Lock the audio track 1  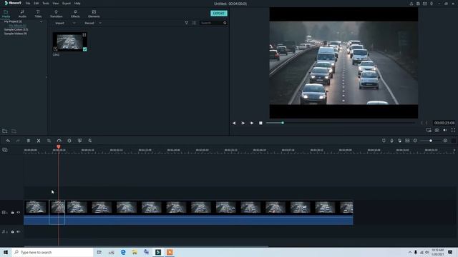pyautogui.click(x=13, y=232)
